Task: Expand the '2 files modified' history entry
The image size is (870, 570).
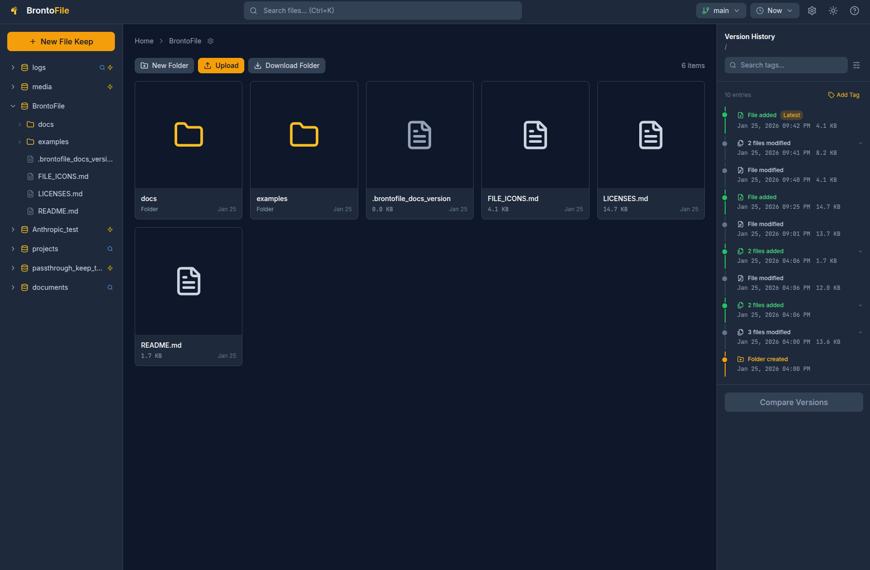Action: pos(861,143)
